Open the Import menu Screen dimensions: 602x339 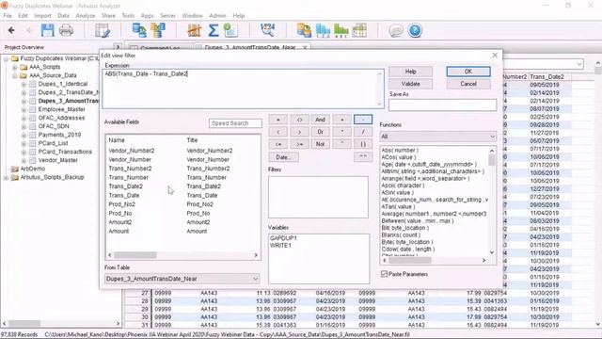pos(42,16)
